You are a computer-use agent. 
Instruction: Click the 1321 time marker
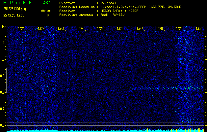(21, 29)
